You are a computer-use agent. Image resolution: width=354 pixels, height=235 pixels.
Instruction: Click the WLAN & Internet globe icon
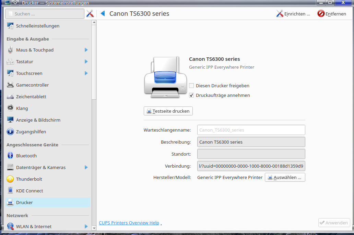10,226
